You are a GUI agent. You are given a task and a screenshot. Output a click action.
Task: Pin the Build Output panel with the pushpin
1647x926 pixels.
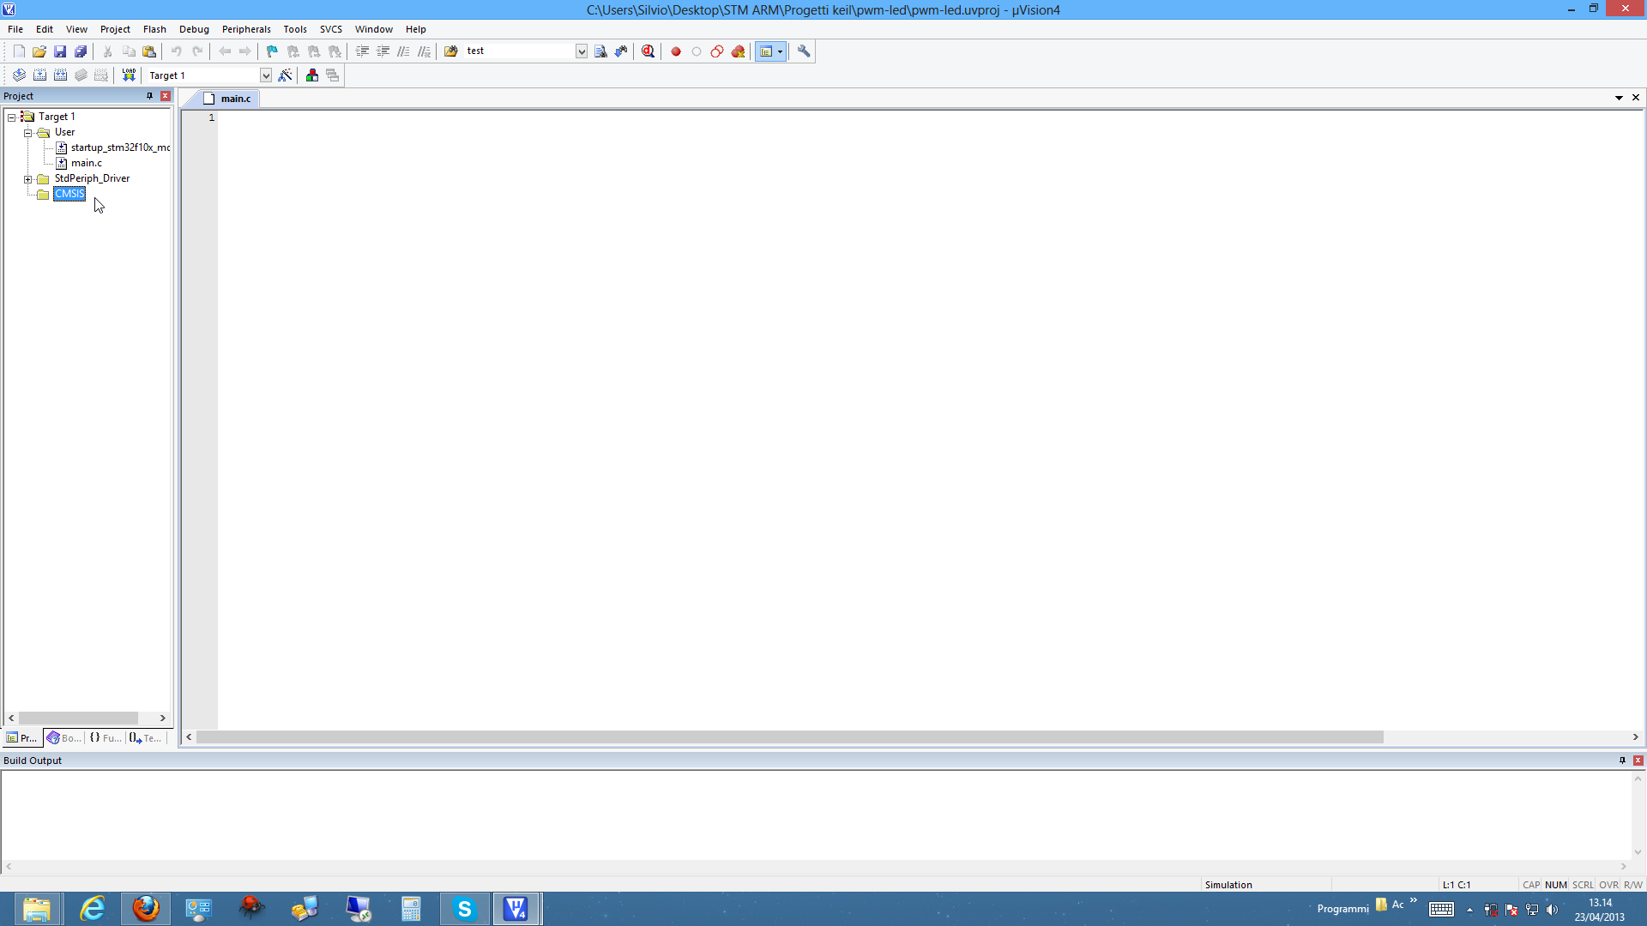pos(1622,761)
